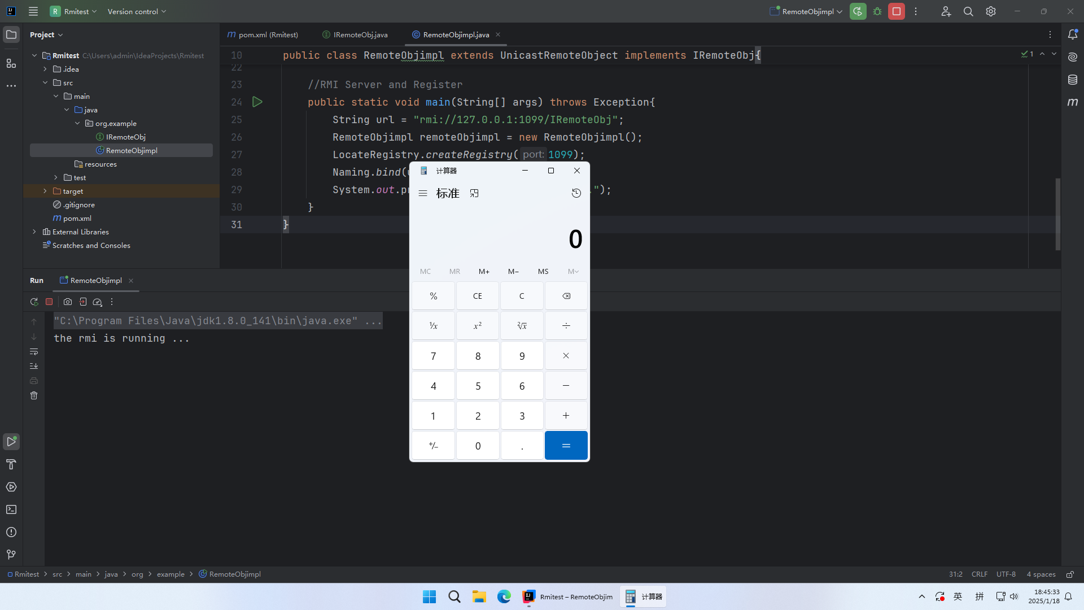Viewport: 1084px width, 610px height.
Task: Open the AI Assistant spiral icon
Action: click(x=1073, y=57)
